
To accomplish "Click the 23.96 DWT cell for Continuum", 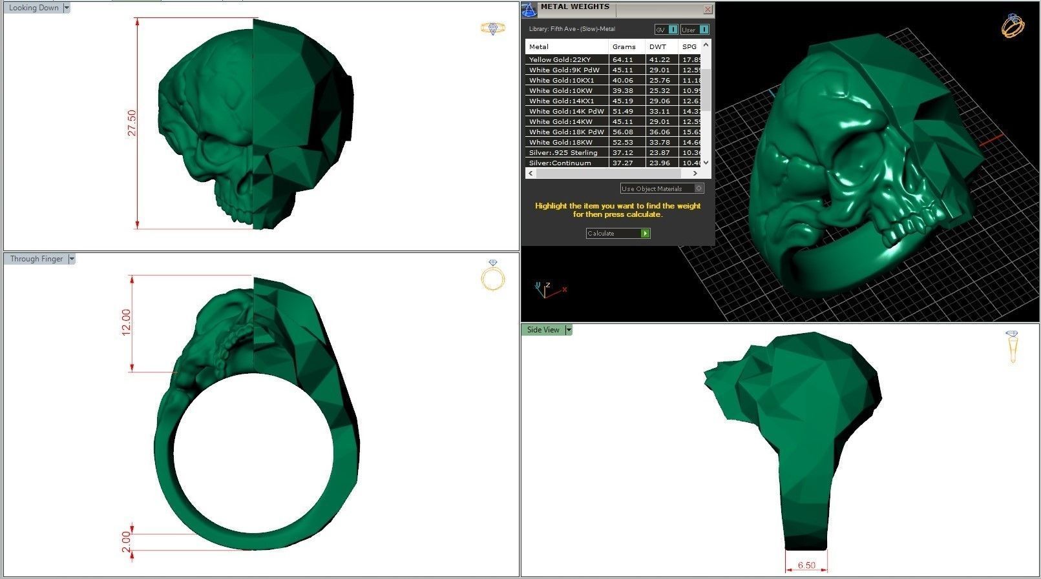I will coord(662,163).
